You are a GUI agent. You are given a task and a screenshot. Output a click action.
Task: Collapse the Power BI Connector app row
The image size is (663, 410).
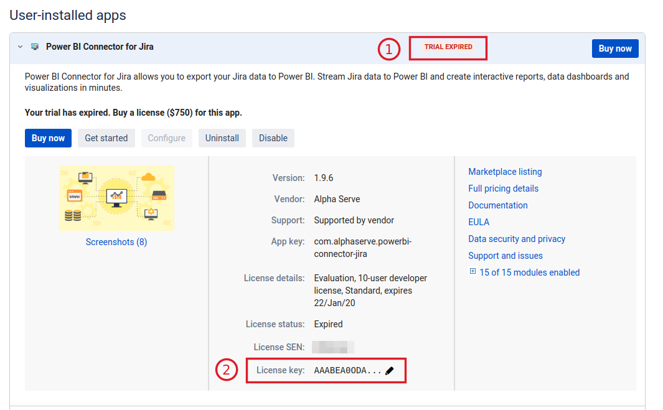pos(20,47)
